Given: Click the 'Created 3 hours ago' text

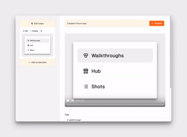Looking at the screenshot, I should (77, 23).
